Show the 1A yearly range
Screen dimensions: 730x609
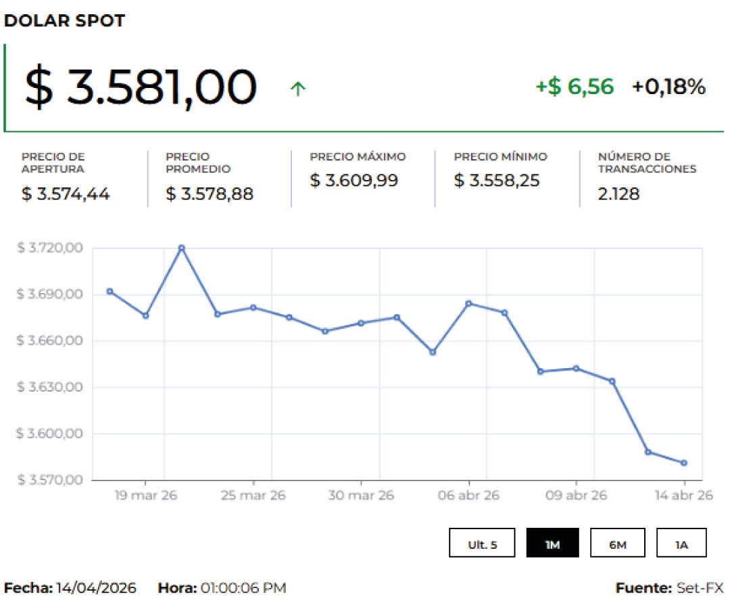pyautogui.click(x=681, y=543)
